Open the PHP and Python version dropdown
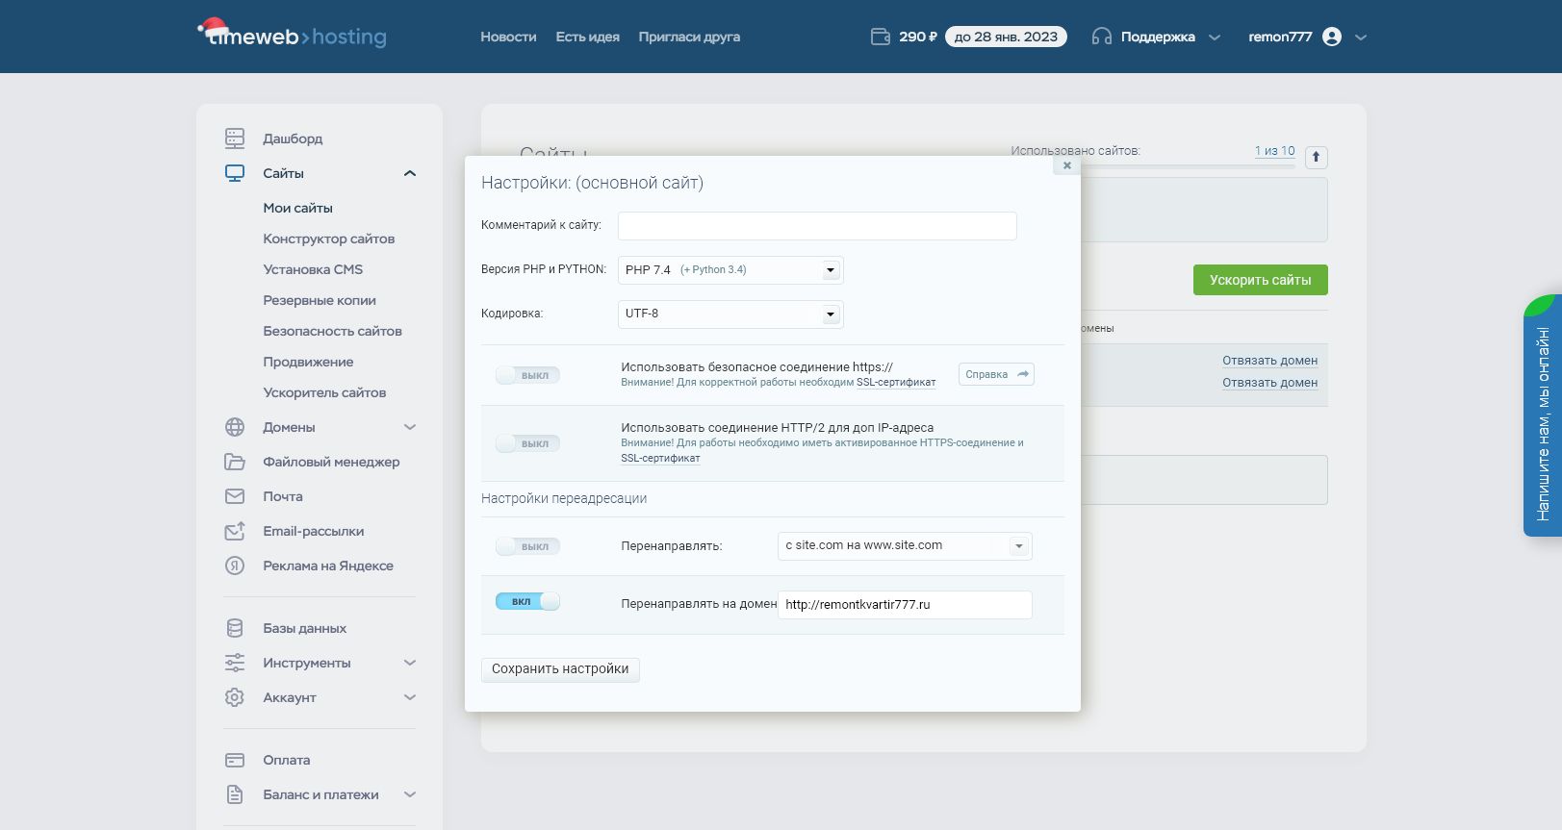The image size is (1562, 830). [730, 270]
